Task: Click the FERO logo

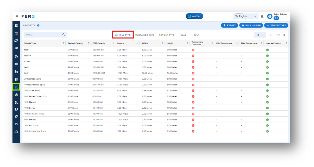Action: [x=28, y=16]
